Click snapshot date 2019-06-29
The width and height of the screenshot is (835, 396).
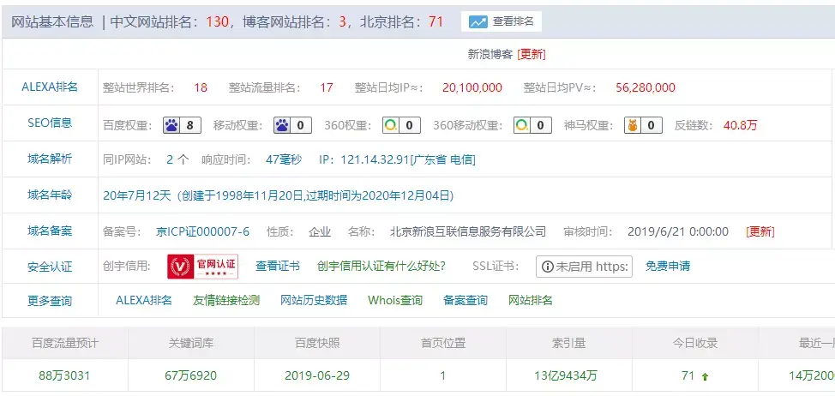(317, 375)
